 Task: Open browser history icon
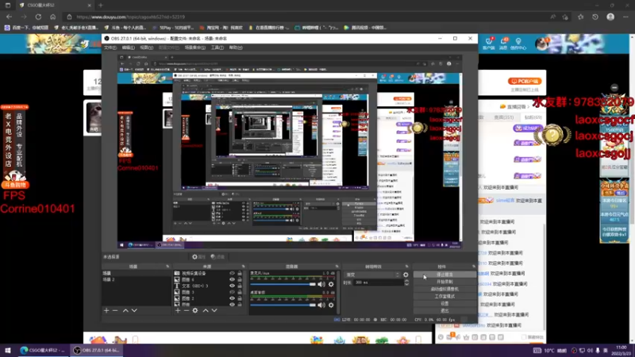(x=595, y=17)
